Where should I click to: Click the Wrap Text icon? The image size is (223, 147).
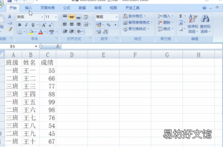86,17
